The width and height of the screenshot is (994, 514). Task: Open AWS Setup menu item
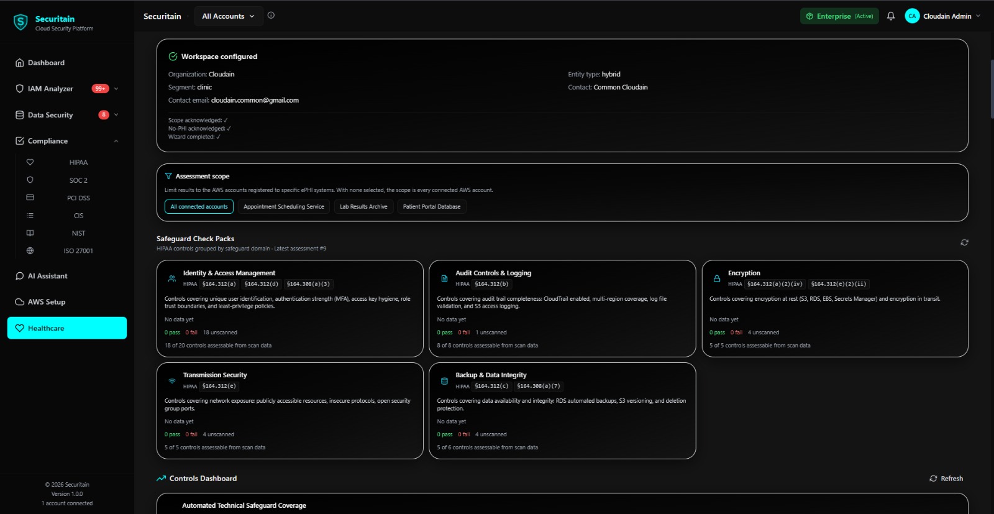click(67, 302)
